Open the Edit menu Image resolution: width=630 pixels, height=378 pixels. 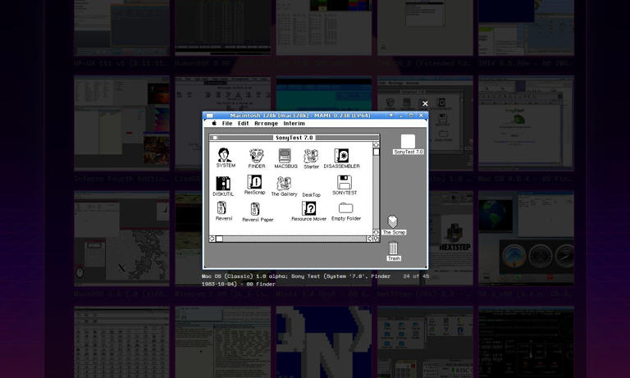pos(243,123)
